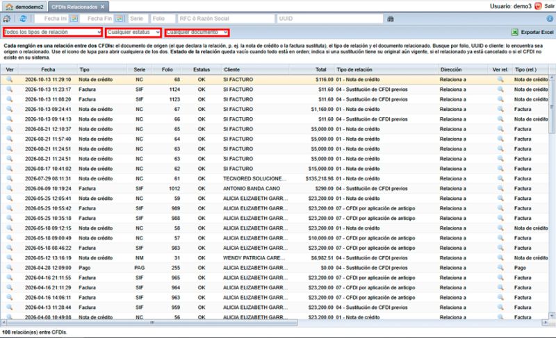Close the CFDIs Relacionados tab
This screenshot has height=338, width=556.
tap(102, 7)
